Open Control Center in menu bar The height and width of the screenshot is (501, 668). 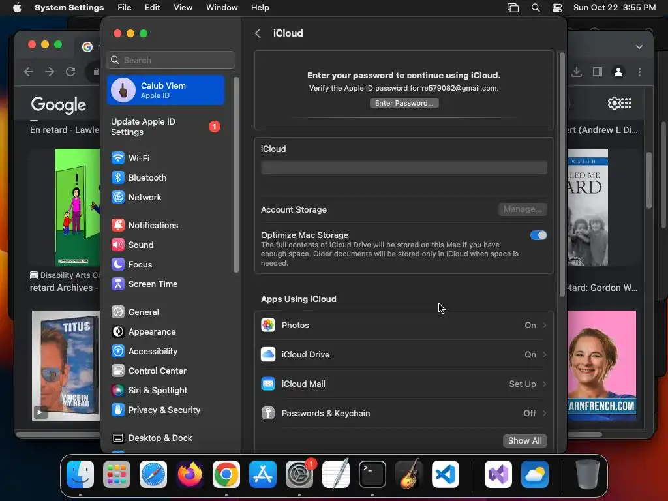557,8
